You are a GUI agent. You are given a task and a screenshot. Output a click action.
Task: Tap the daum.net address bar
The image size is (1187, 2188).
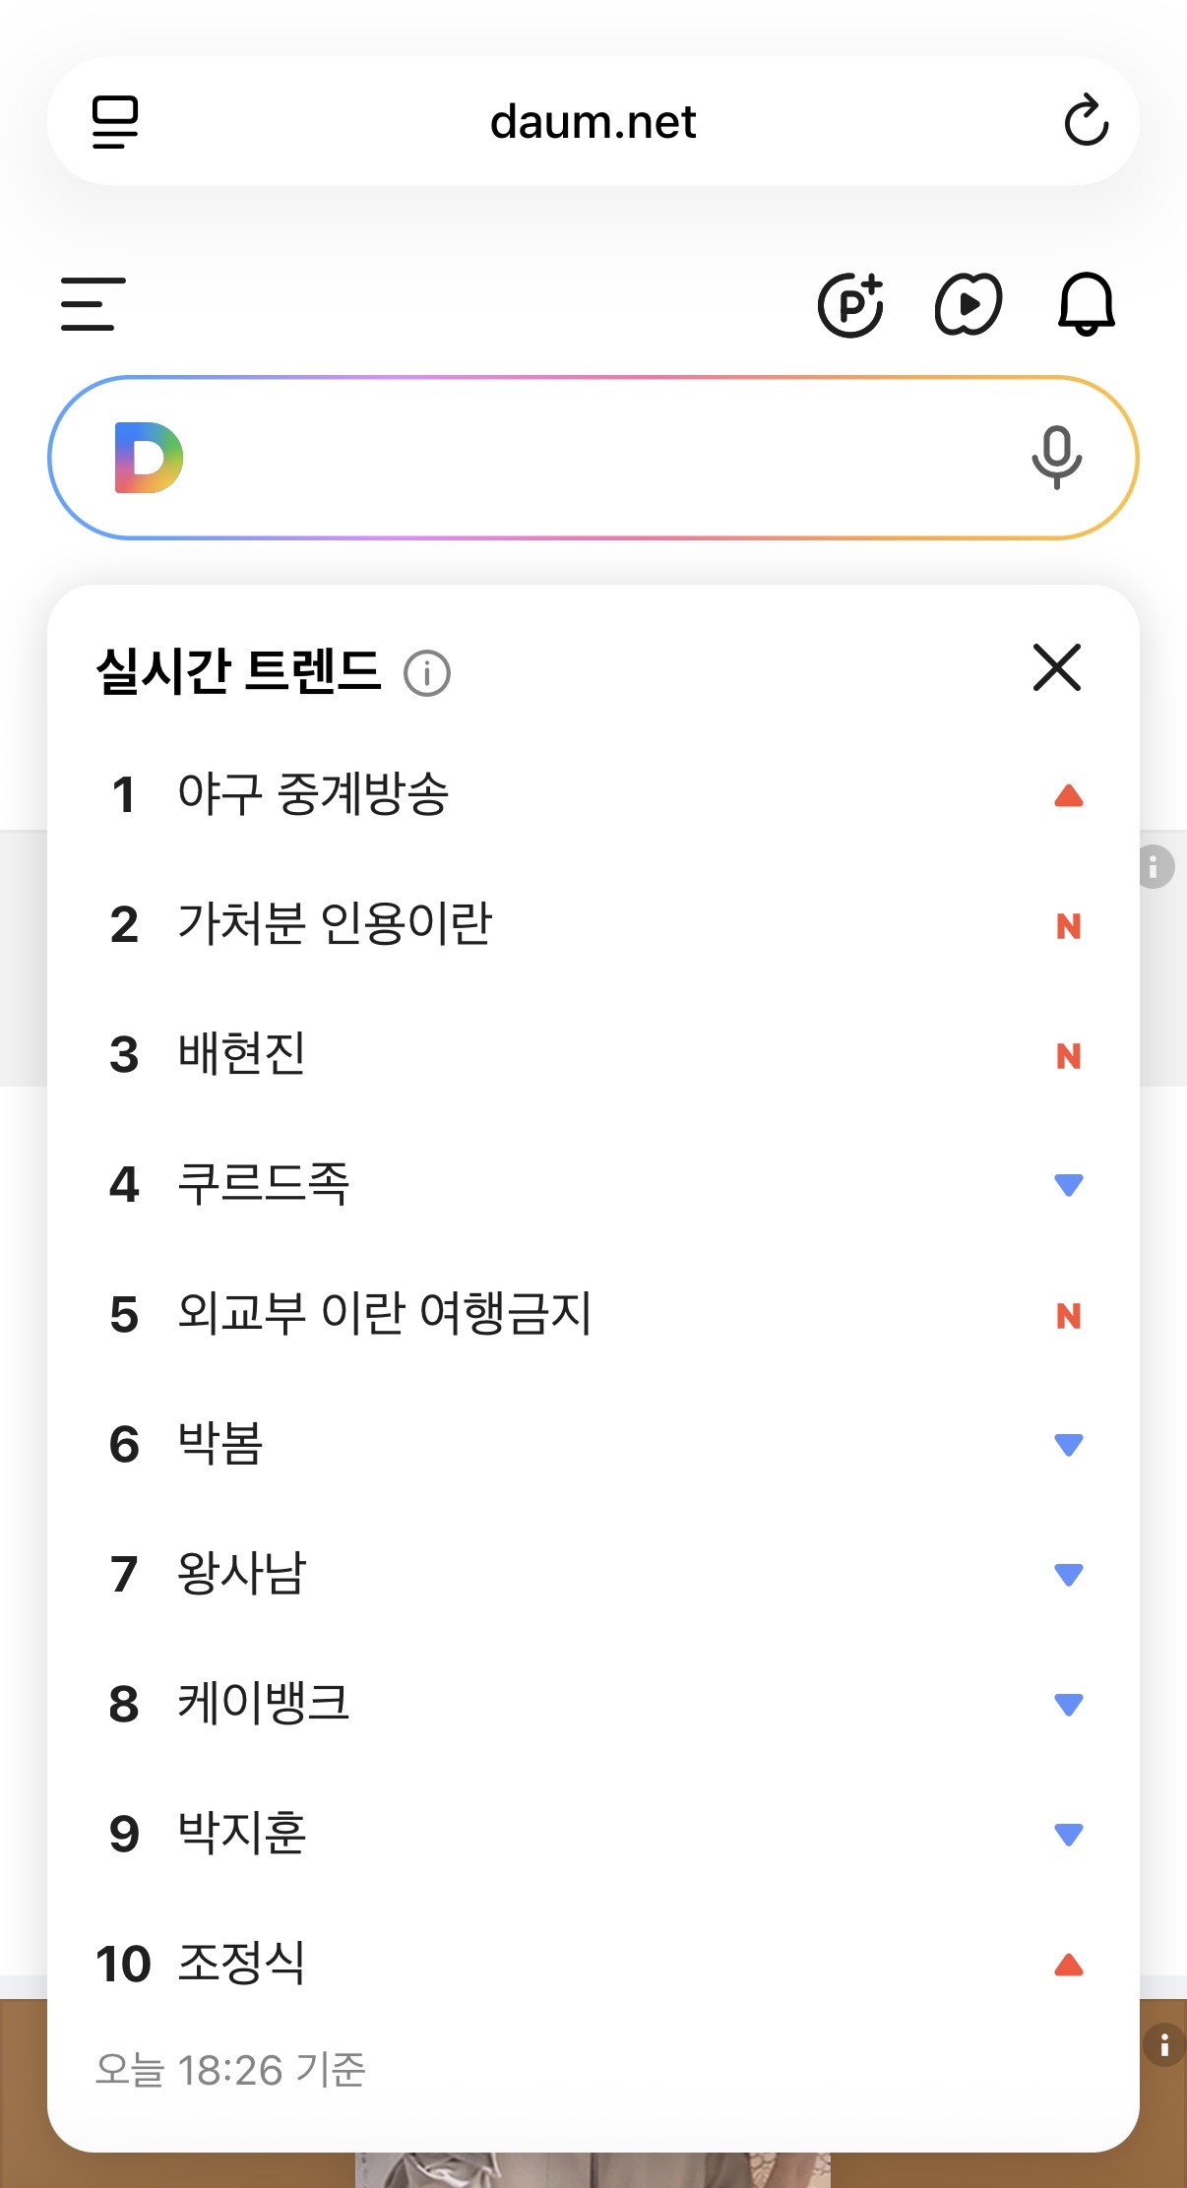coord(593,122)
